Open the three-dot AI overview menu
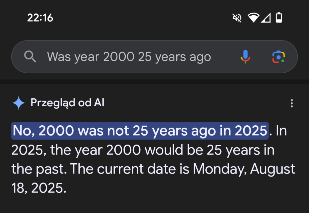The height and width of the screenshot is (213, 309). tap(292, 103)
